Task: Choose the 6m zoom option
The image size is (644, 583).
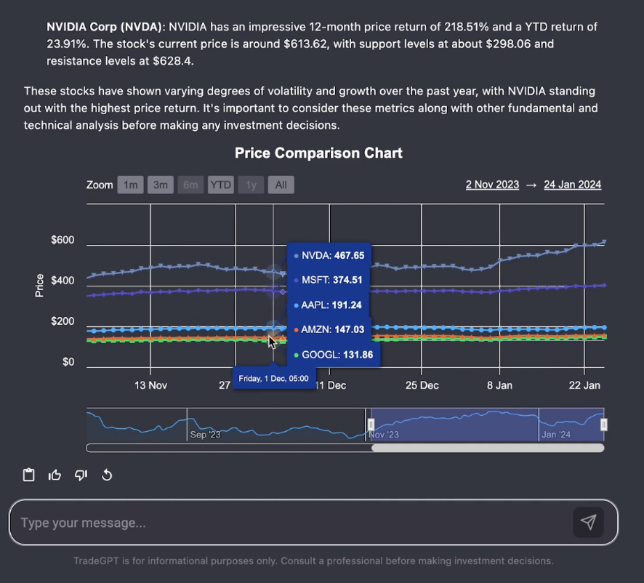Action: [190, 185]
